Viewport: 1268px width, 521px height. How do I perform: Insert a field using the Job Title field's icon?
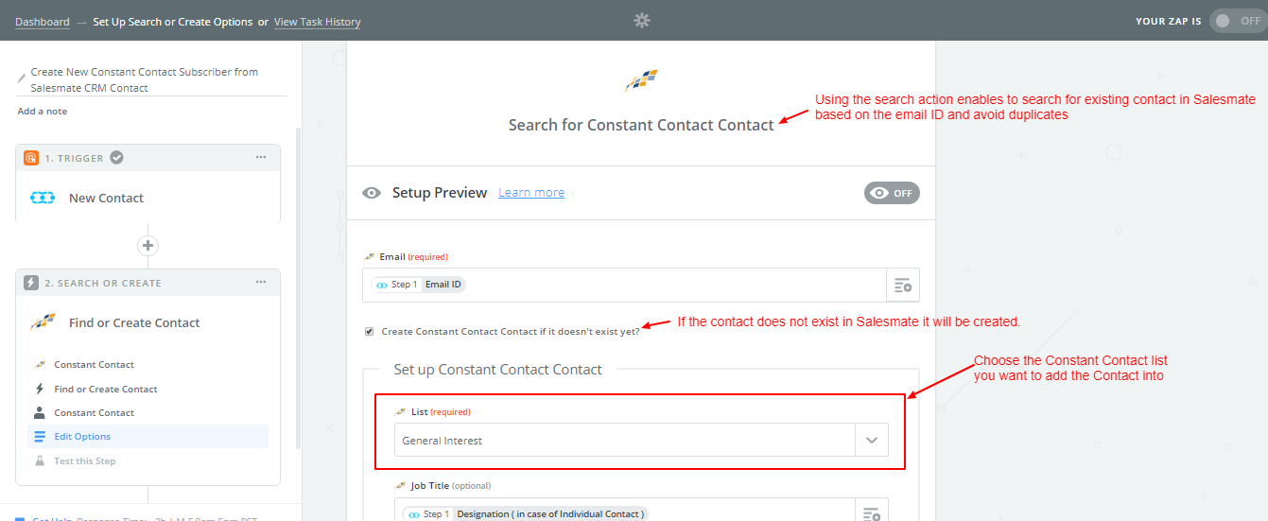point(871,514)
